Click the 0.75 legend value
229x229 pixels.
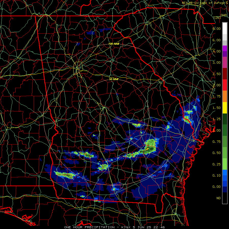pyautogui.click(x=217, y=141)
